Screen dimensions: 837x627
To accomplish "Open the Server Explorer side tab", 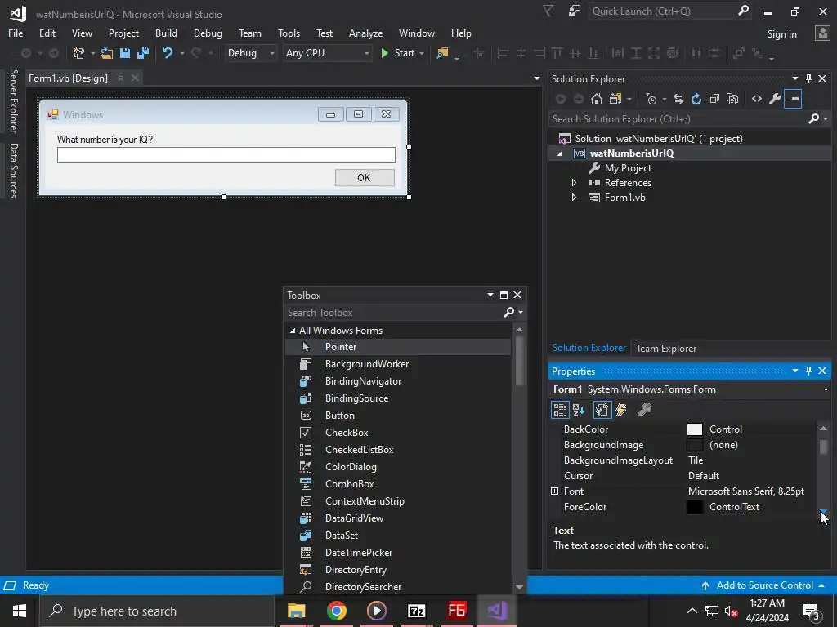I will tap(13, 100).
